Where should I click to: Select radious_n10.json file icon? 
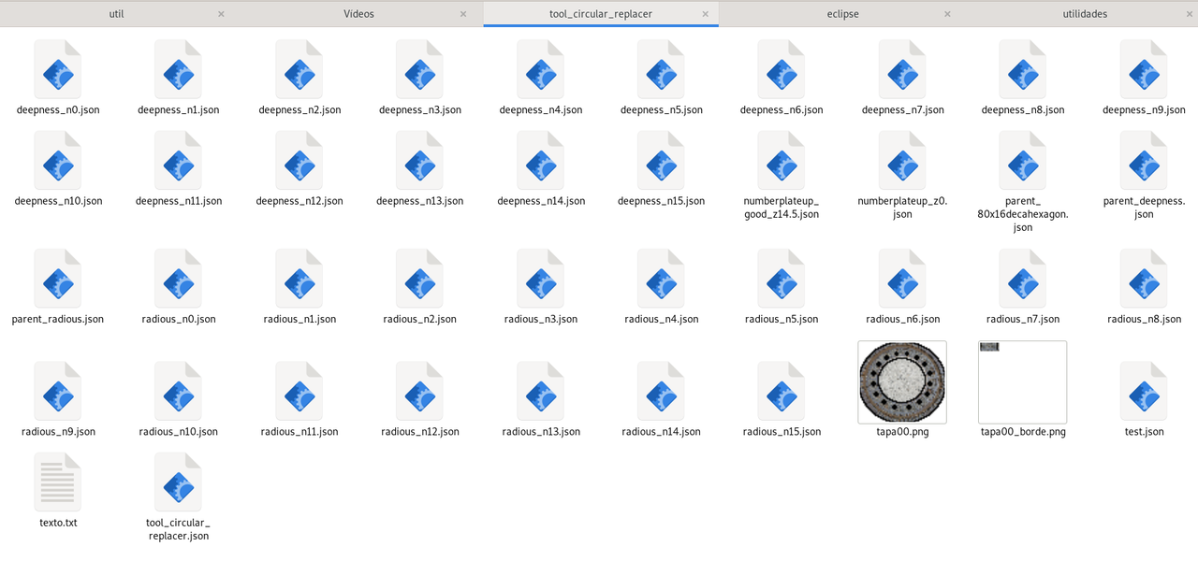pyautogui.click(x=179, y=391)
